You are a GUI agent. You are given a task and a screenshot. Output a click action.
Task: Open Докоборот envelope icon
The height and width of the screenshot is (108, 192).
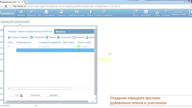(x=146, y=13)
